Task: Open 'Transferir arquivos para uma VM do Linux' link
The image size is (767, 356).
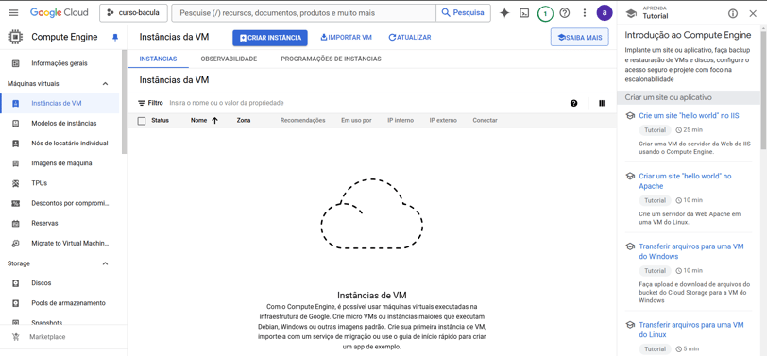Action: (691, 330)
